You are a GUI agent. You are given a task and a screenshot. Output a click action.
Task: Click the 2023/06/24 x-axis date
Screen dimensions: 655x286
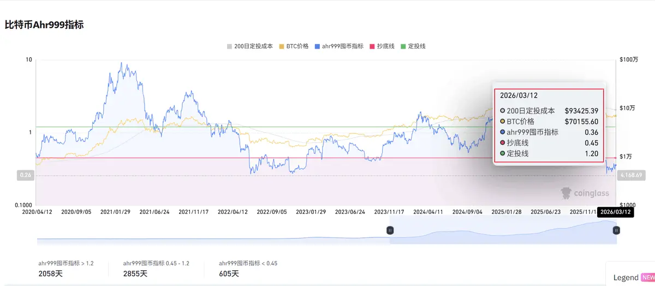[350, 211]
